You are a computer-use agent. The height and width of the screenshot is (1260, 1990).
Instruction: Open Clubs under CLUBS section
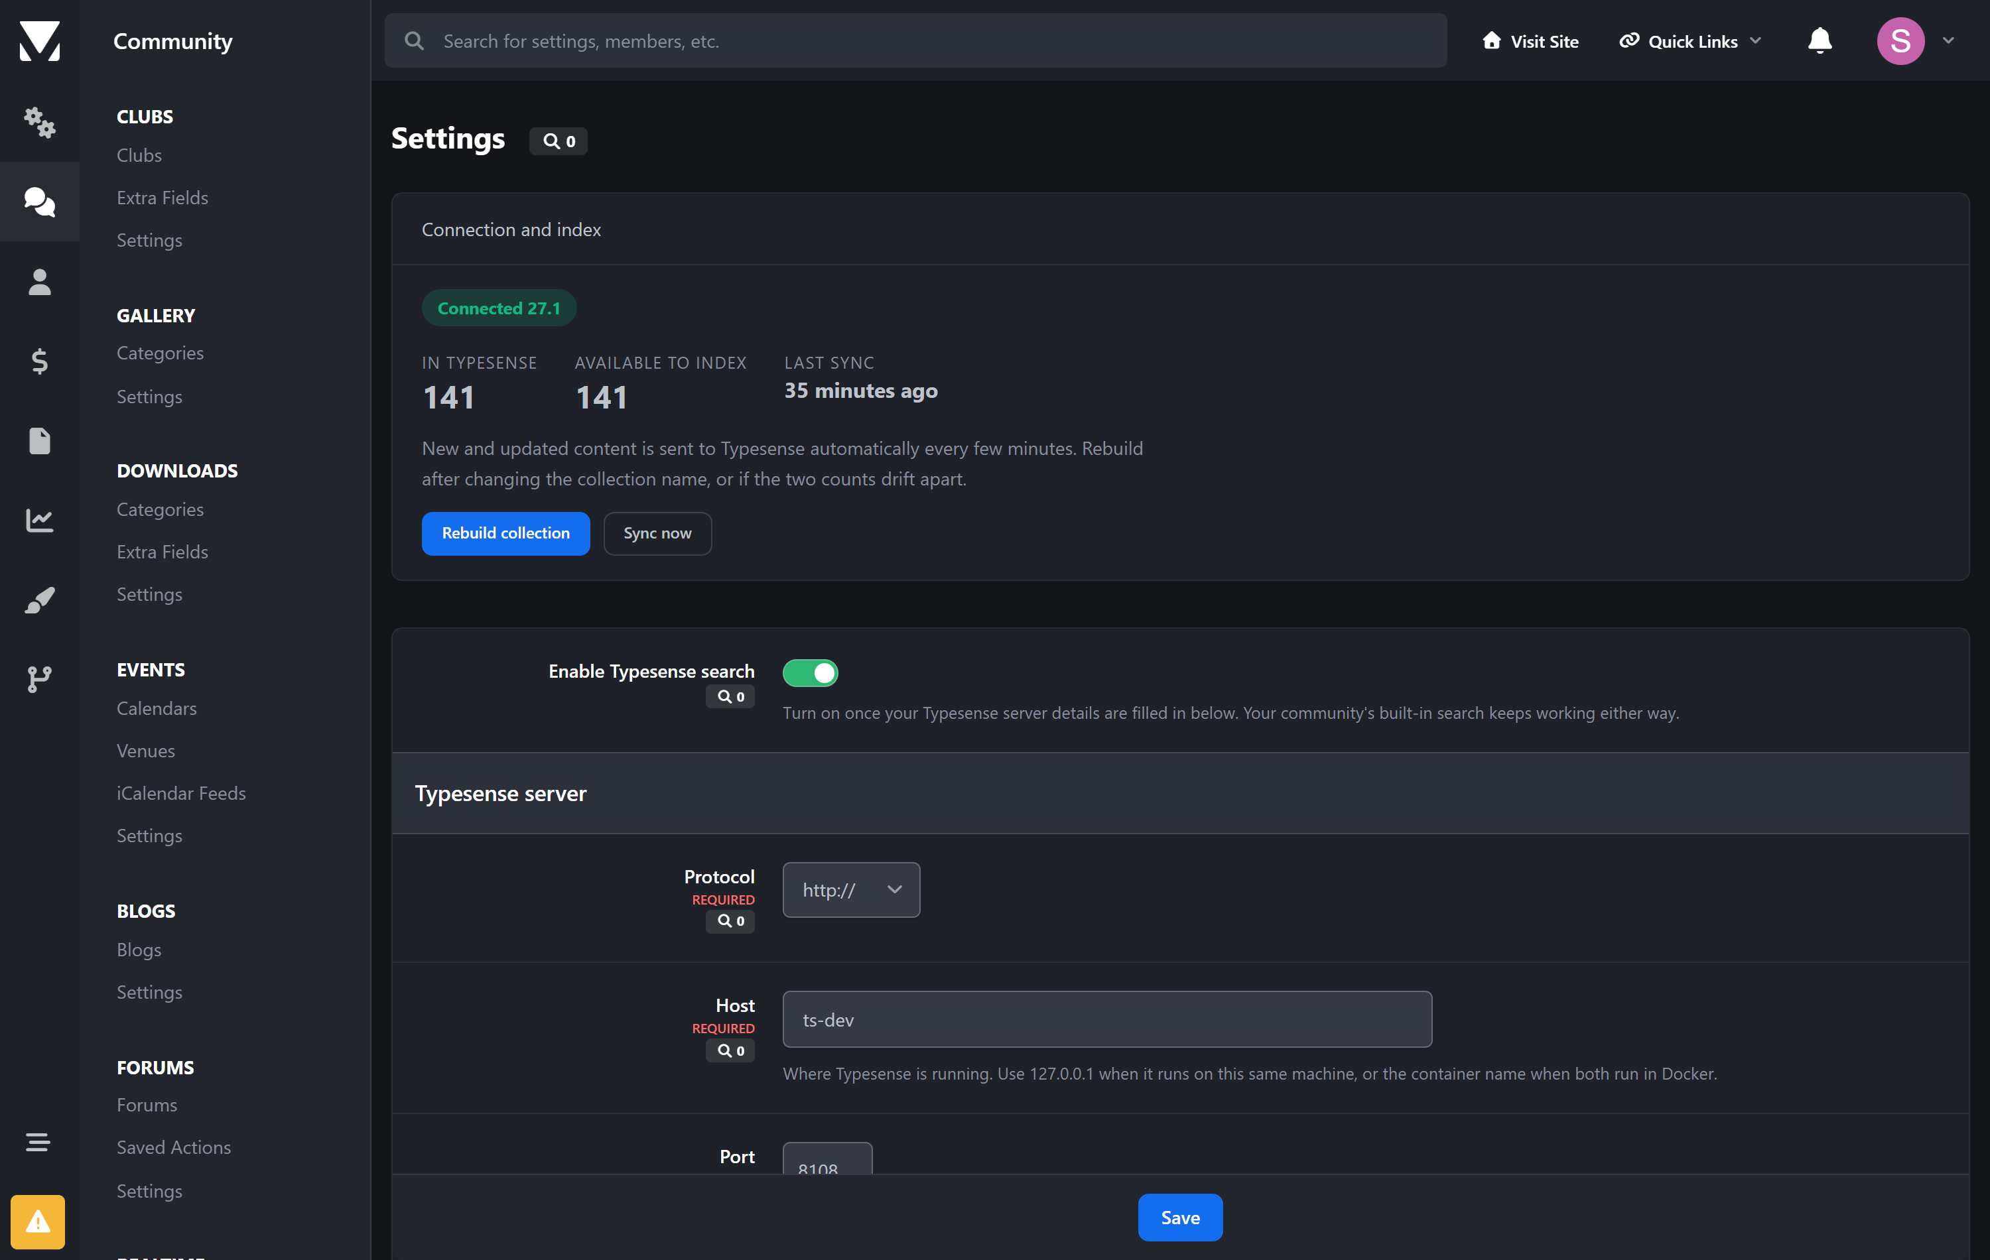click(x=139, y=155)
